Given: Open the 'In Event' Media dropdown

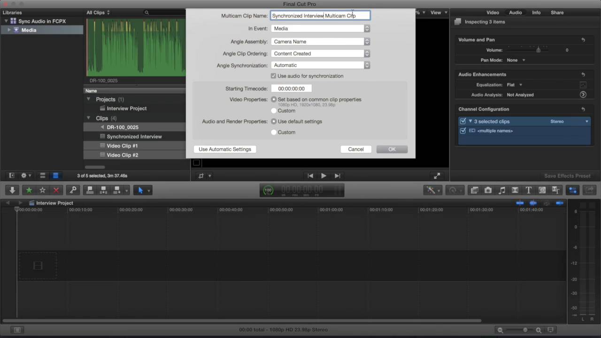Looking at the screenshot, I should point(320,28).
